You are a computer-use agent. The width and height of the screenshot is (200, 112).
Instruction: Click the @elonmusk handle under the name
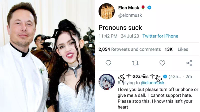[x=130, y=15]
